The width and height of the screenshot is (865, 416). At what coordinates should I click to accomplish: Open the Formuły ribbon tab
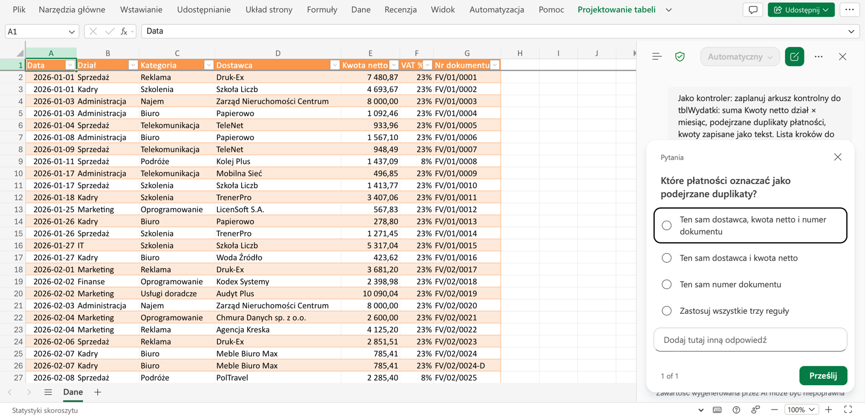[322, 10]
